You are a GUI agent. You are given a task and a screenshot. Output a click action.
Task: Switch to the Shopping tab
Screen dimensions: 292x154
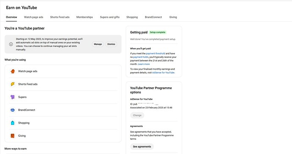click(132, 17)
